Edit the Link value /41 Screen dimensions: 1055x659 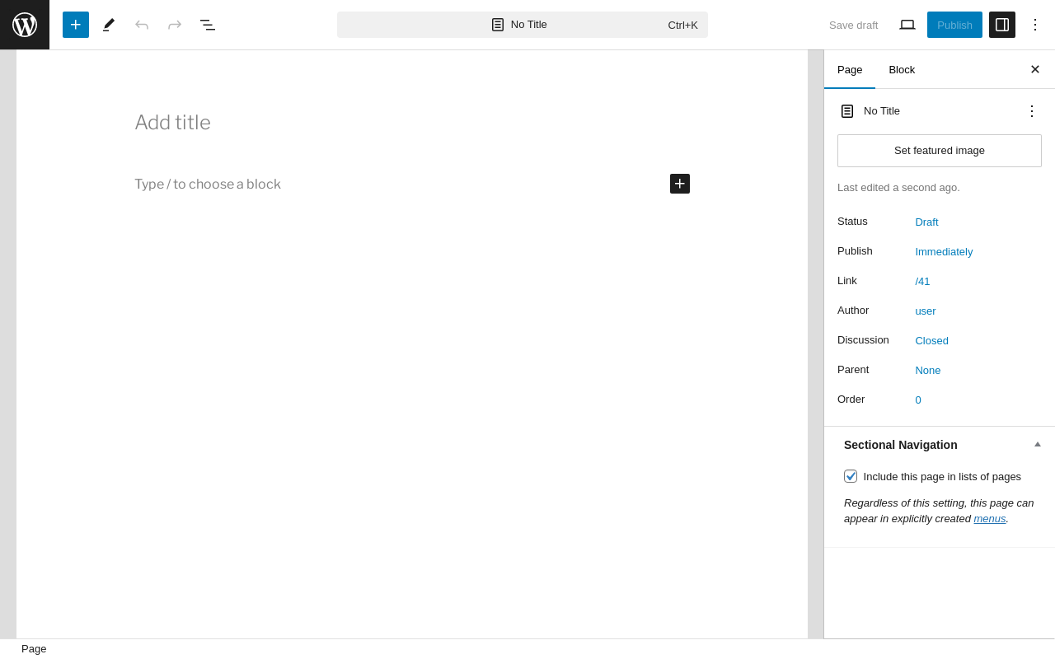pos(922,282)
